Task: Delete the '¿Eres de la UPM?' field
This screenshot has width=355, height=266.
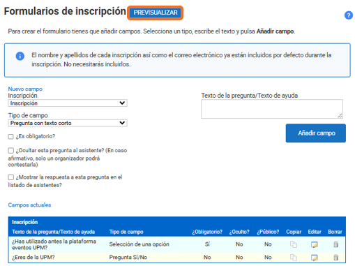Action: click(x=335, y=258)
